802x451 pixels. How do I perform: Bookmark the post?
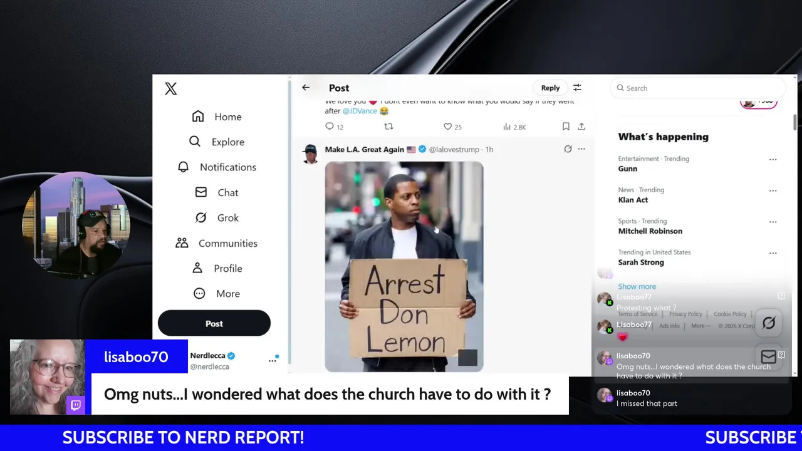coord(566,127)
